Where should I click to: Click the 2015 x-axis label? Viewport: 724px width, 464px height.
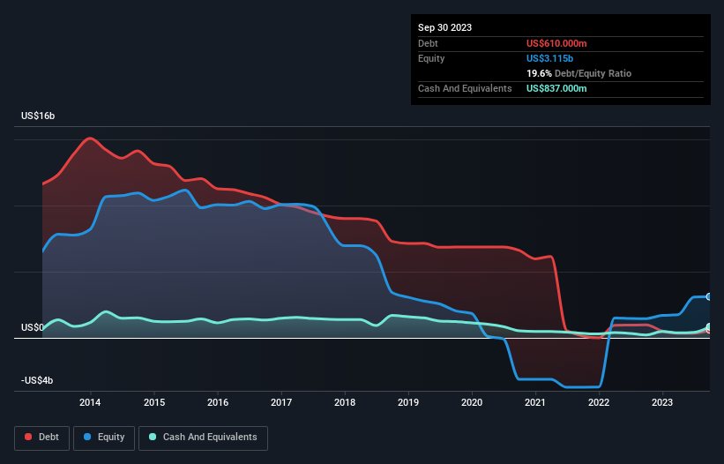154,402
